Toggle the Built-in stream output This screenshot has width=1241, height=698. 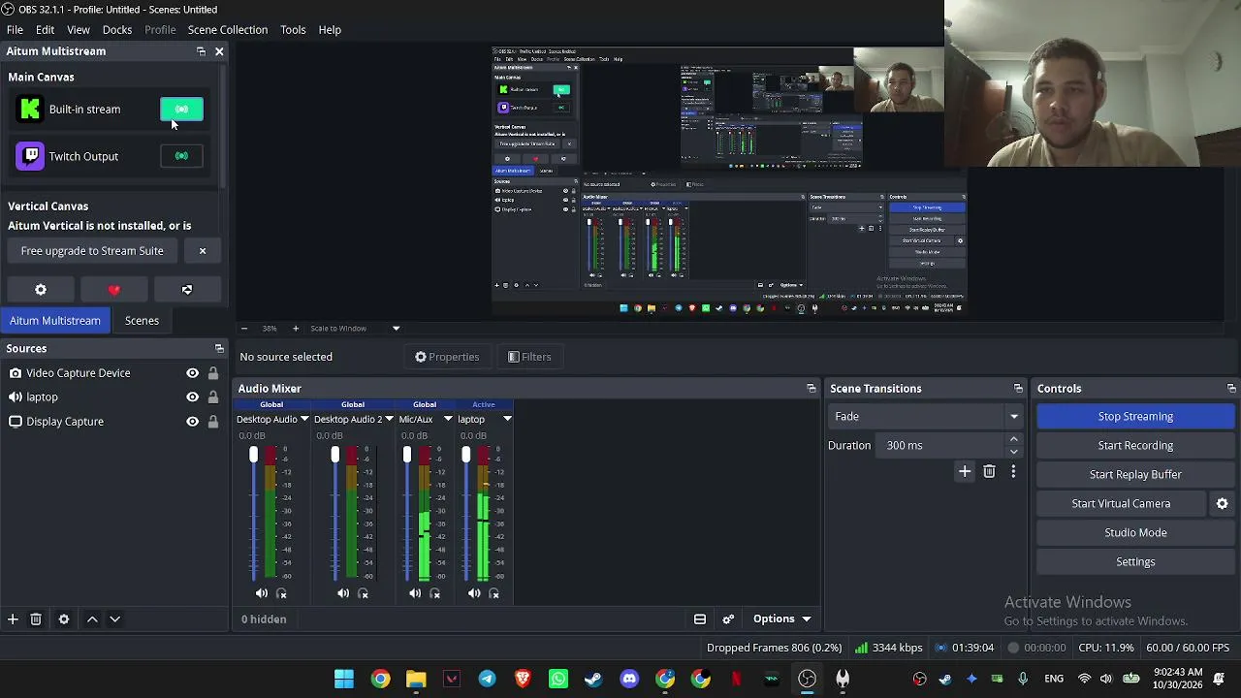tap(181, 110)
